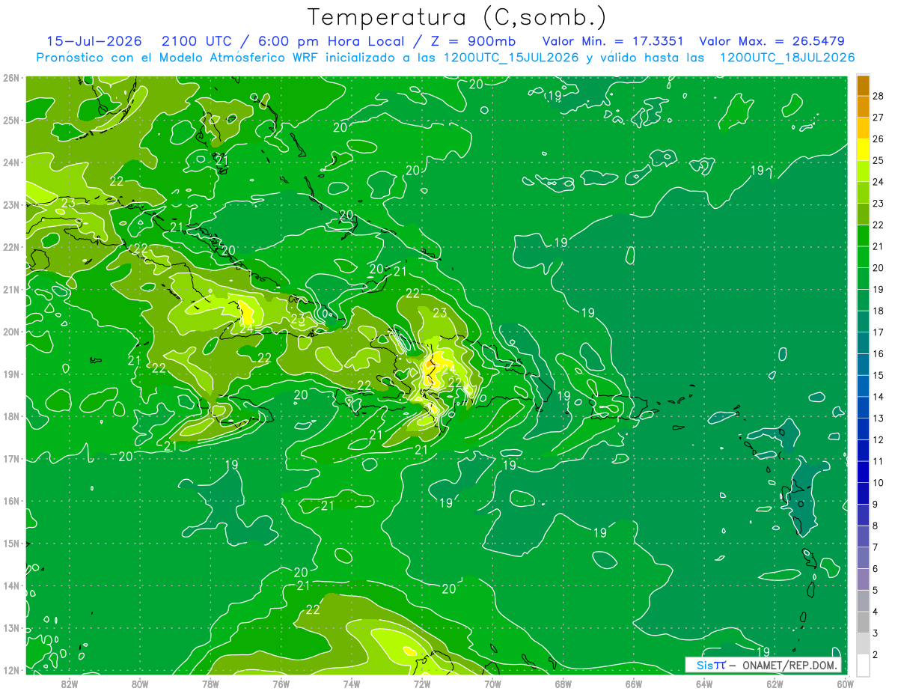The width and height of the screenshot is (898, 694).
Task: Click the '25N' latitude axis label
Action: click(11, 120)
